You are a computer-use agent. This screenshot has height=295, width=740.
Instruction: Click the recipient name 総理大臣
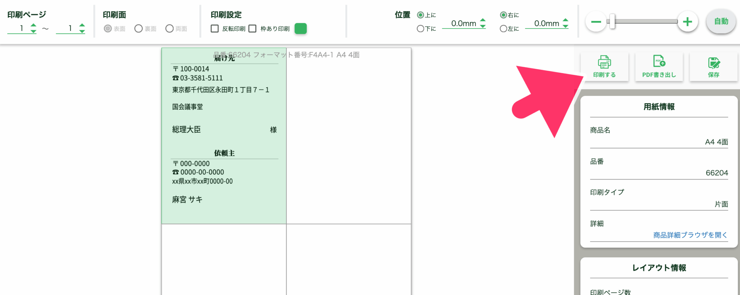(186, 129)
